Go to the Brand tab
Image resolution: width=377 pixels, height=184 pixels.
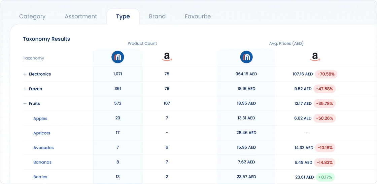click(x=157, y=16)
